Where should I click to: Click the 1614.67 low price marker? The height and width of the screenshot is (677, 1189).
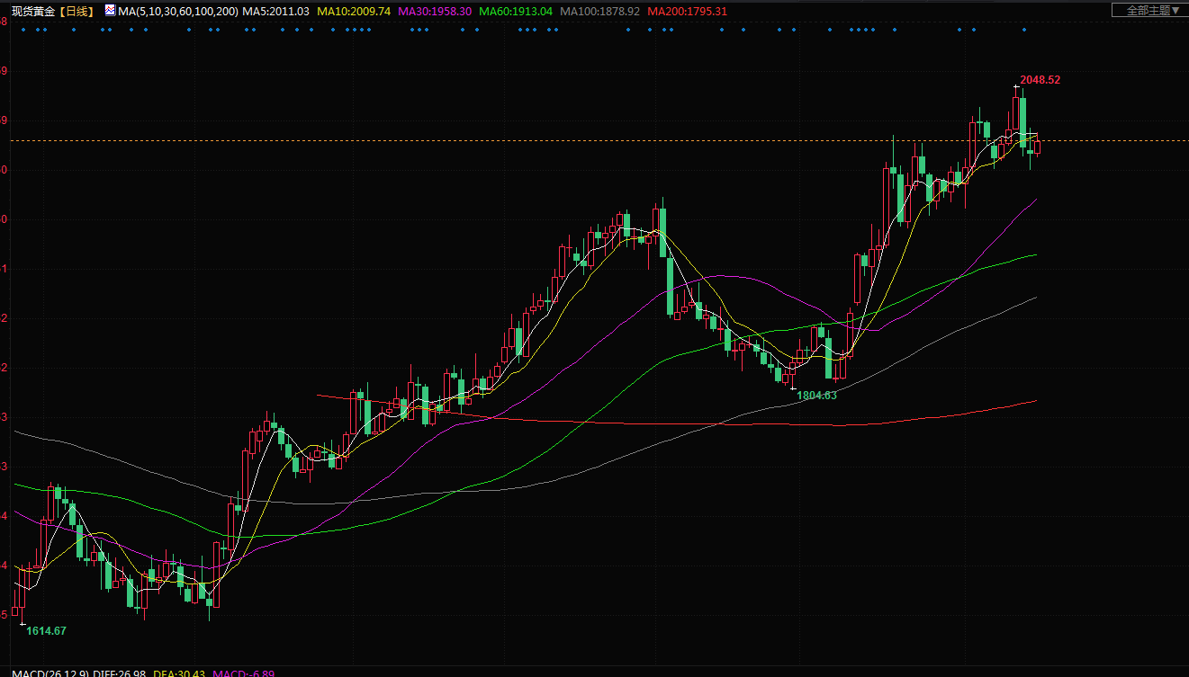pos(46,631)
